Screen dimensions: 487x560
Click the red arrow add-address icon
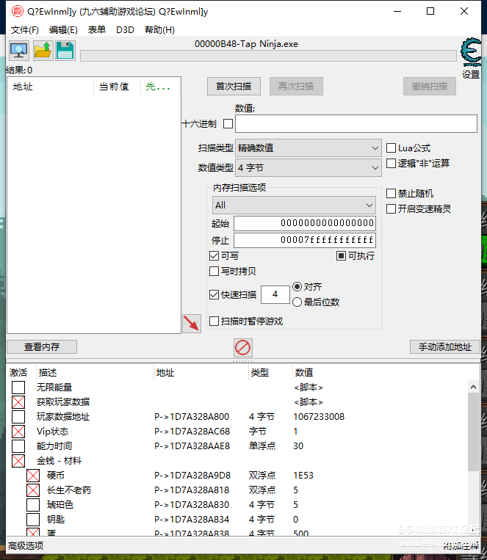point(192,323)
